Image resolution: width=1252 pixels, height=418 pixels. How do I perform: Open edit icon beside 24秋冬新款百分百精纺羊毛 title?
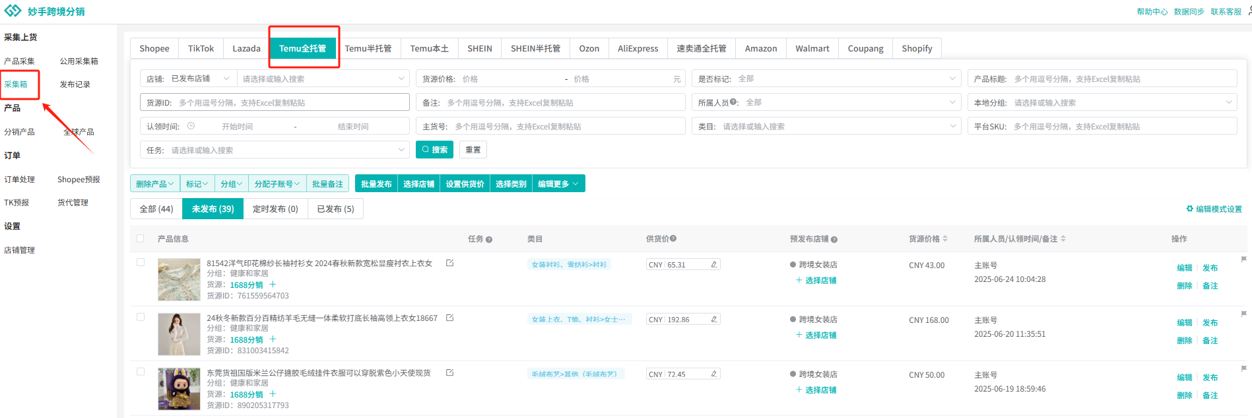pos(450,318)
